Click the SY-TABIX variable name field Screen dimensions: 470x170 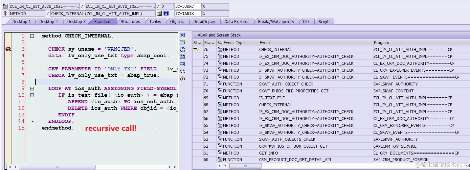click(188, 13)
